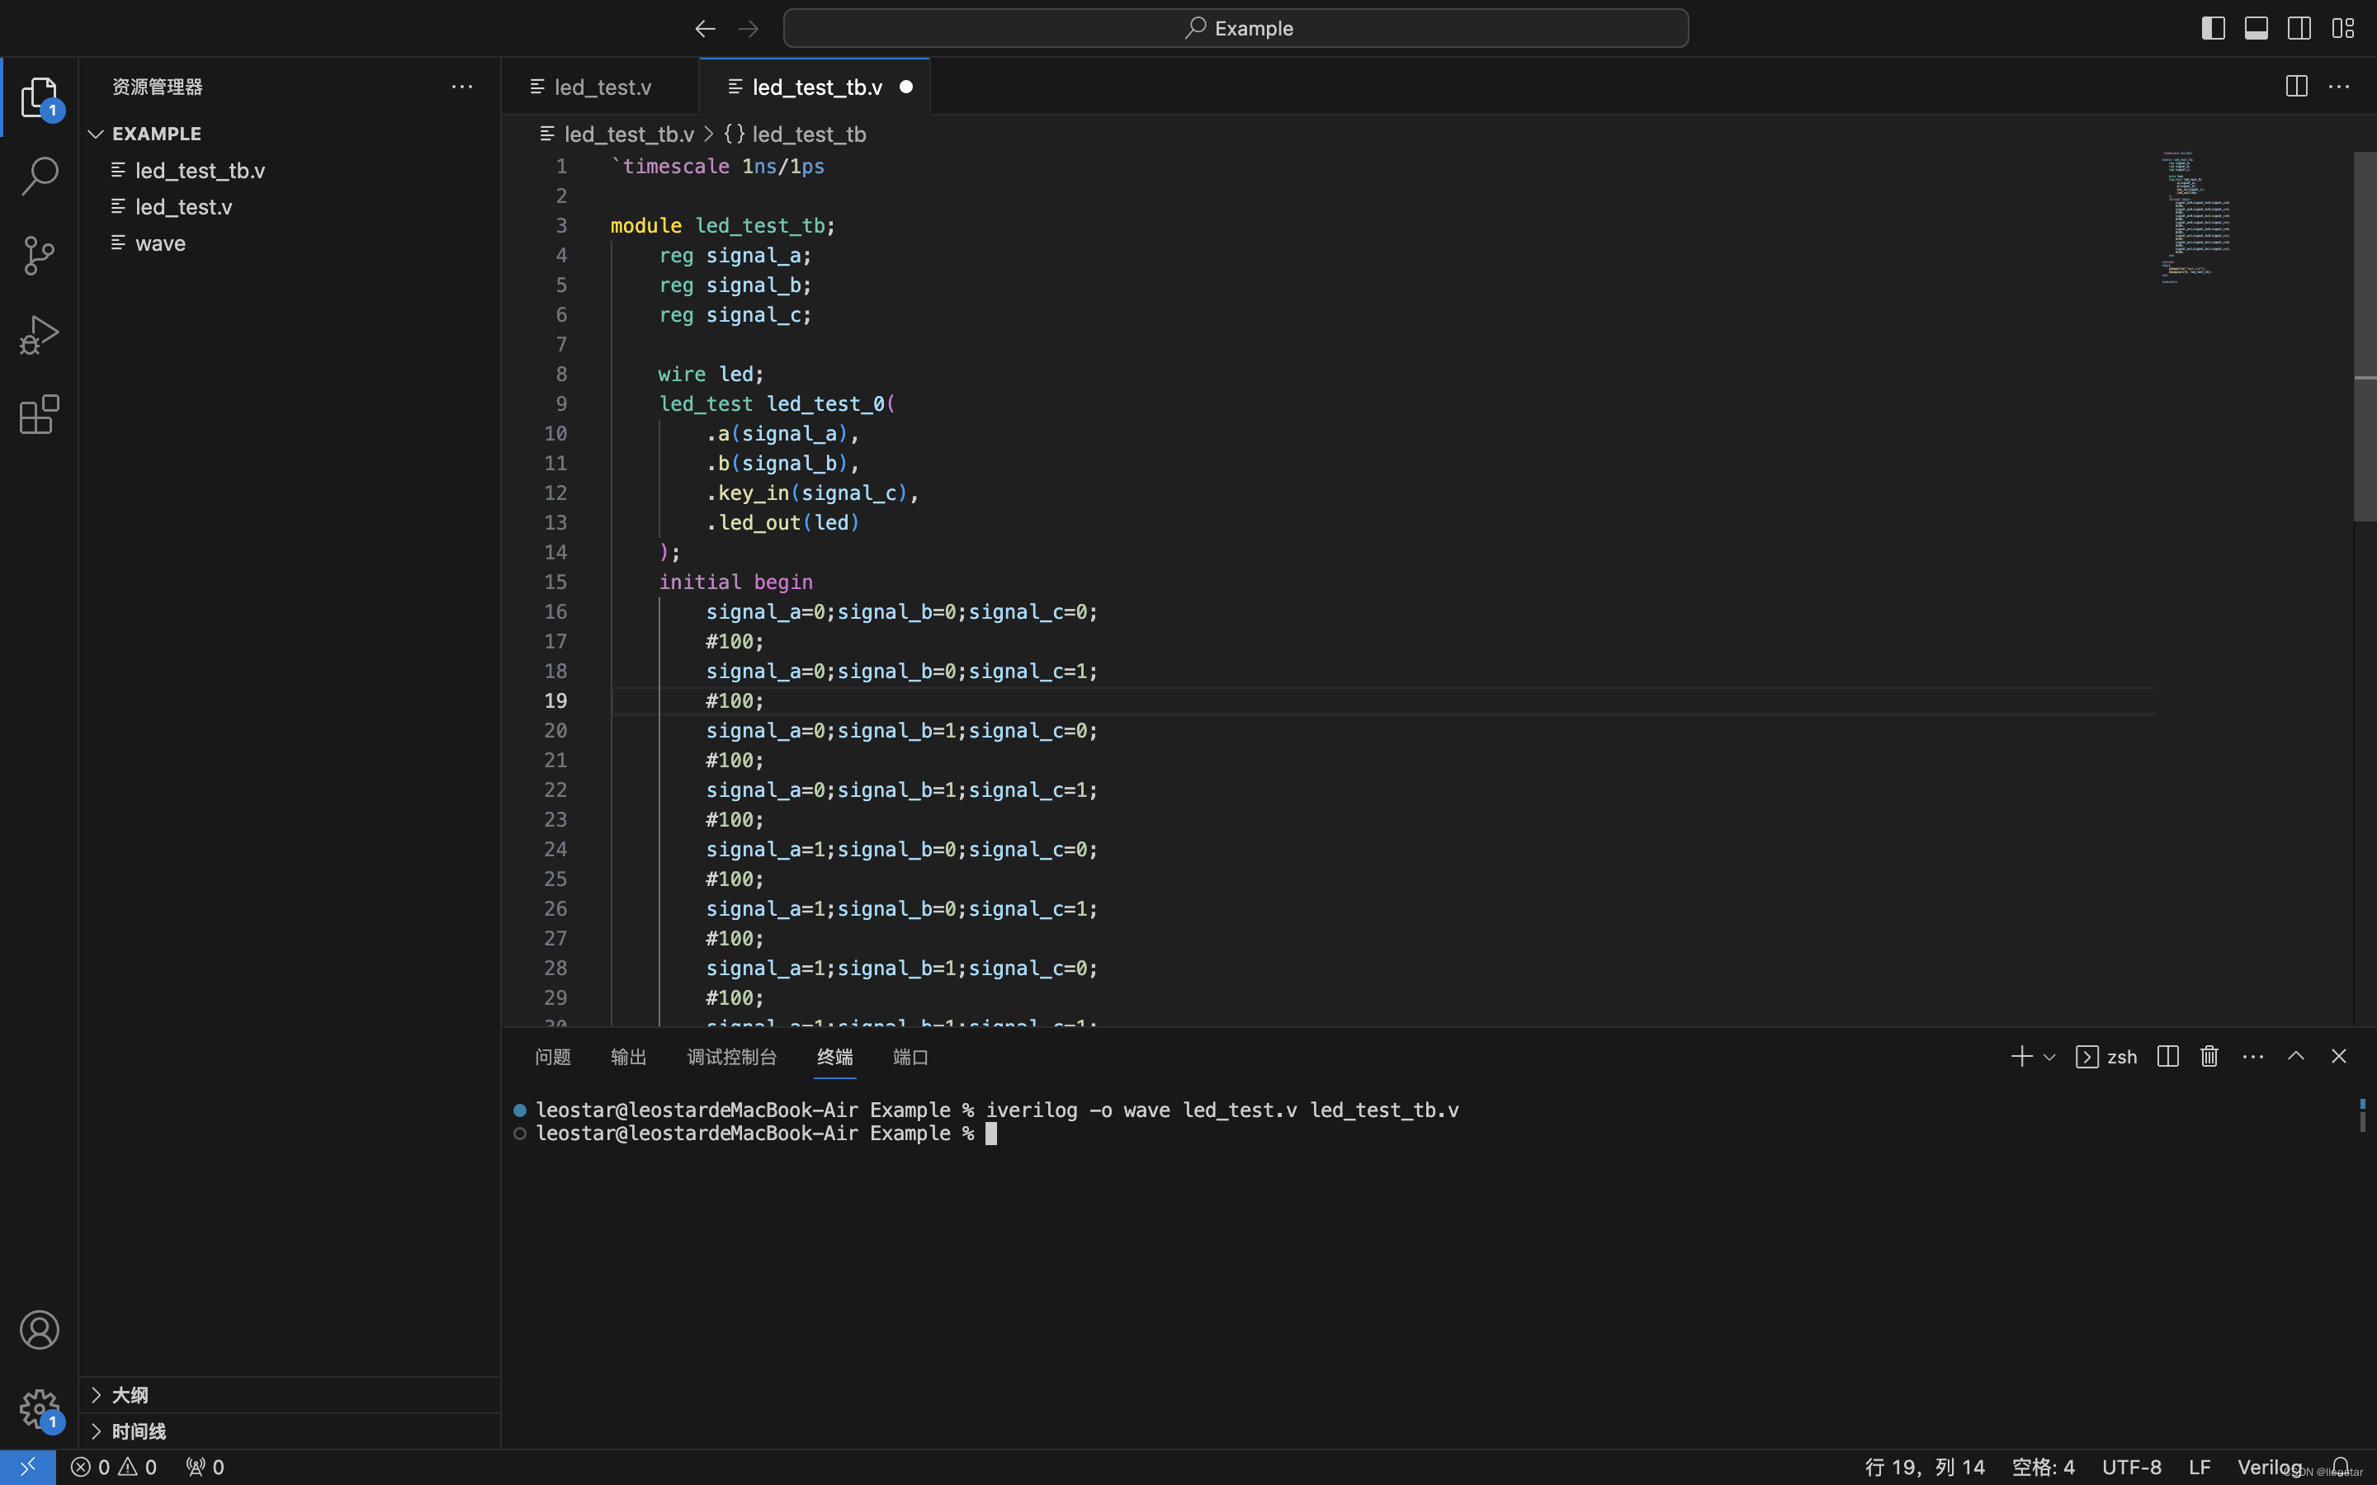Open the Source Control view icon
Viewport: 2377px width, 1485px height.
pyautogui.click(x=40, y=256)
